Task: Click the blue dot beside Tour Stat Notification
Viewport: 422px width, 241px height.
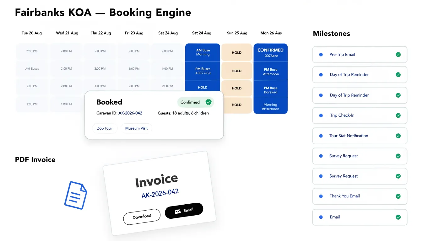Action: pos(321,136)
